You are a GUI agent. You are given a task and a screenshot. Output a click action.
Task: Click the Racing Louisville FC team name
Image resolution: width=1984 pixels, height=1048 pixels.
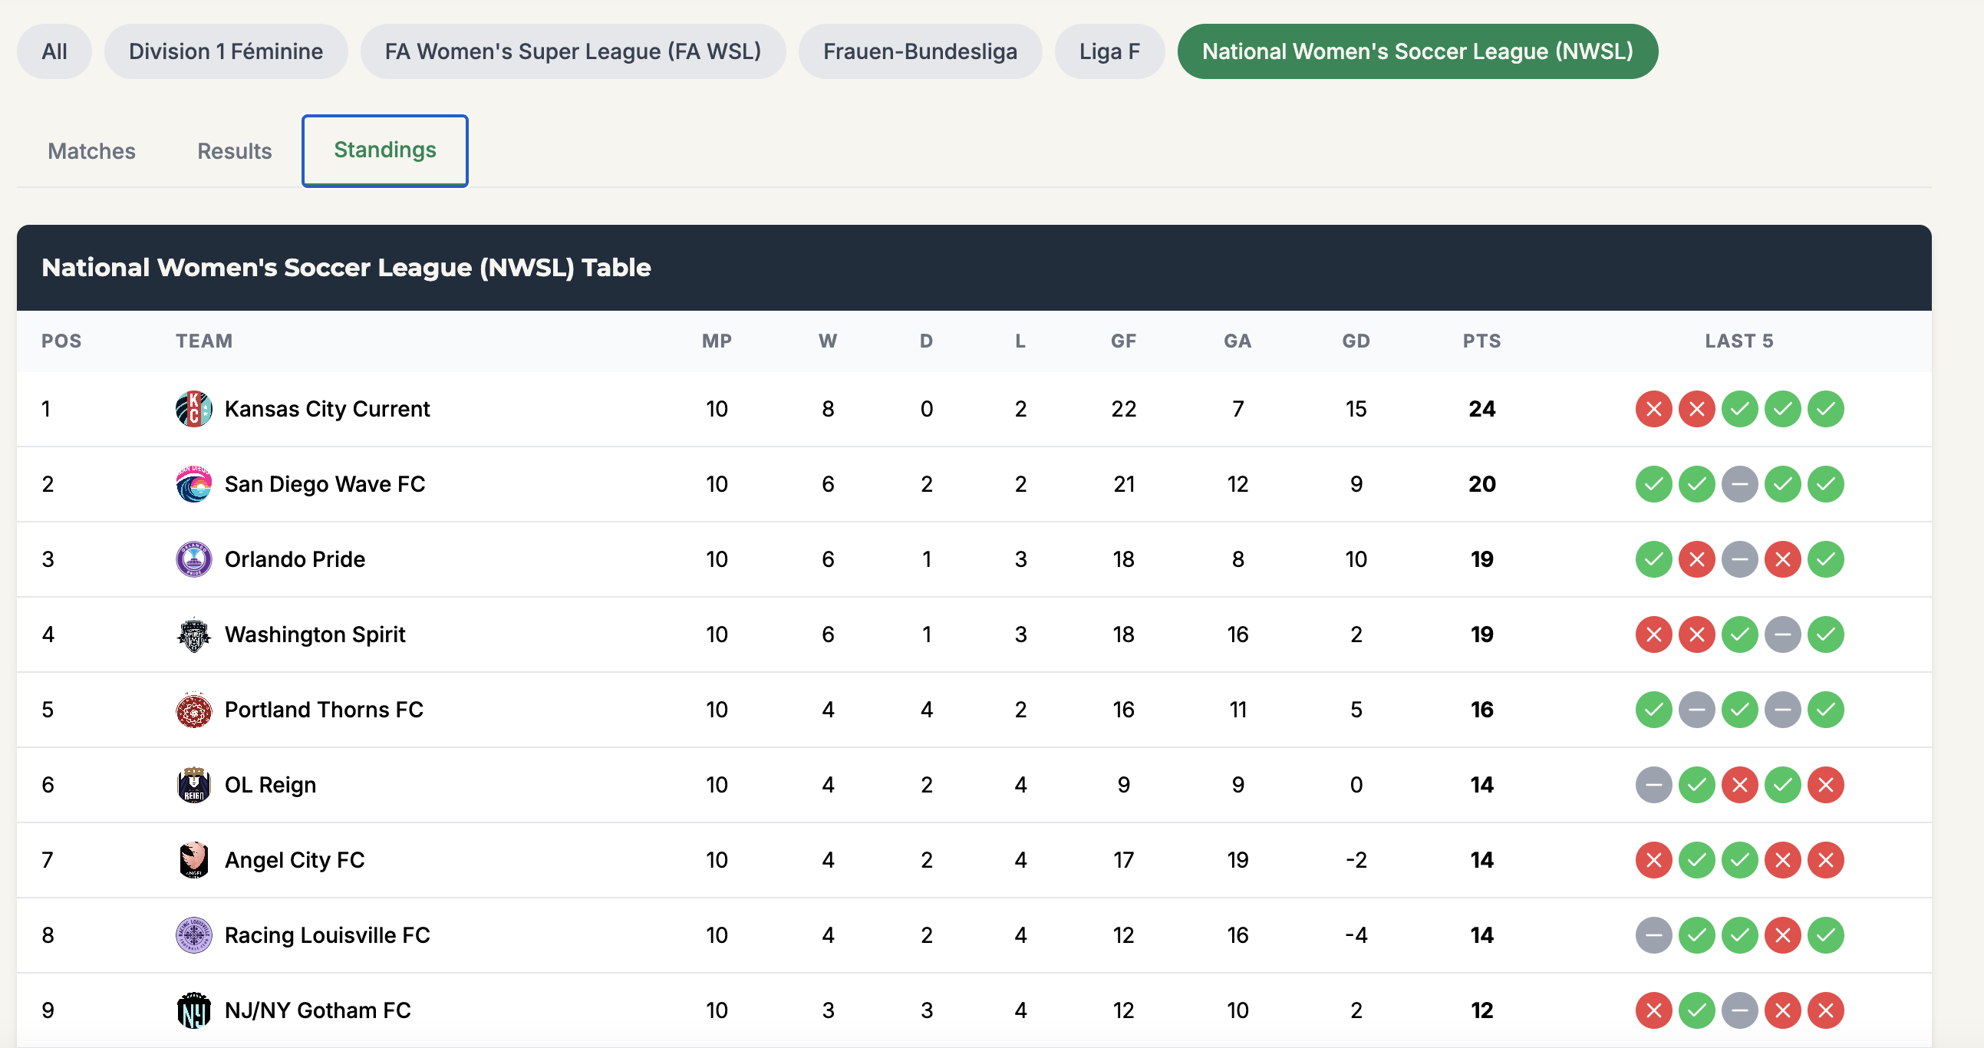(x=328, y=935)
